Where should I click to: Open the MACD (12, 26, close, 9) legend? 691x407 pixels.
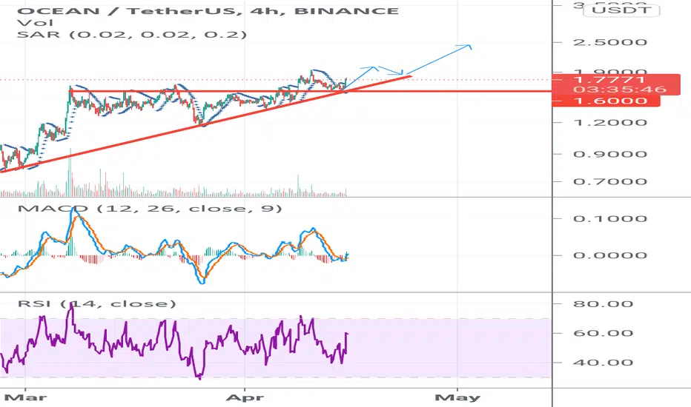click(149, 208)
